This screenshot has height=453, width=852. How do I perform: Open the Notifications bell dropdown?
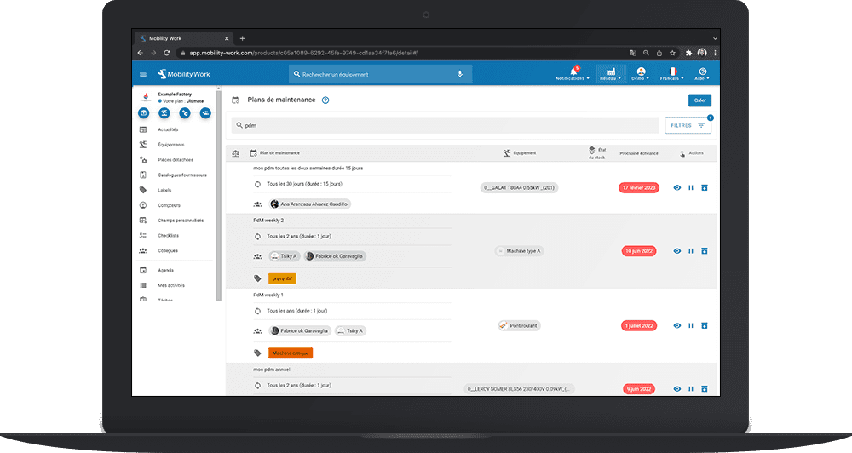tap(573, 73)
